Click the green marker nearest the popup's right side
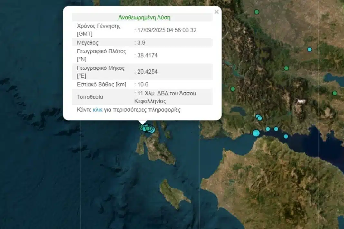 pyautogui.click(x=233, y=89)
